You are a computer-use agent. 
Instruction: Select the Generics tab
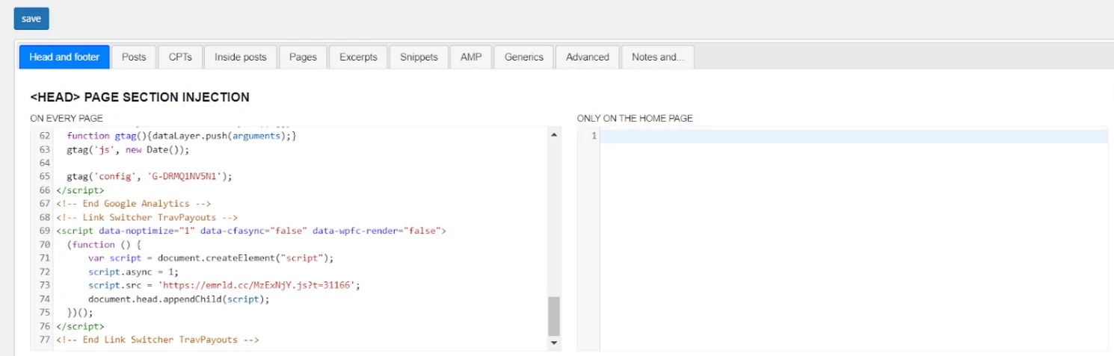click(x=523, y=57)
